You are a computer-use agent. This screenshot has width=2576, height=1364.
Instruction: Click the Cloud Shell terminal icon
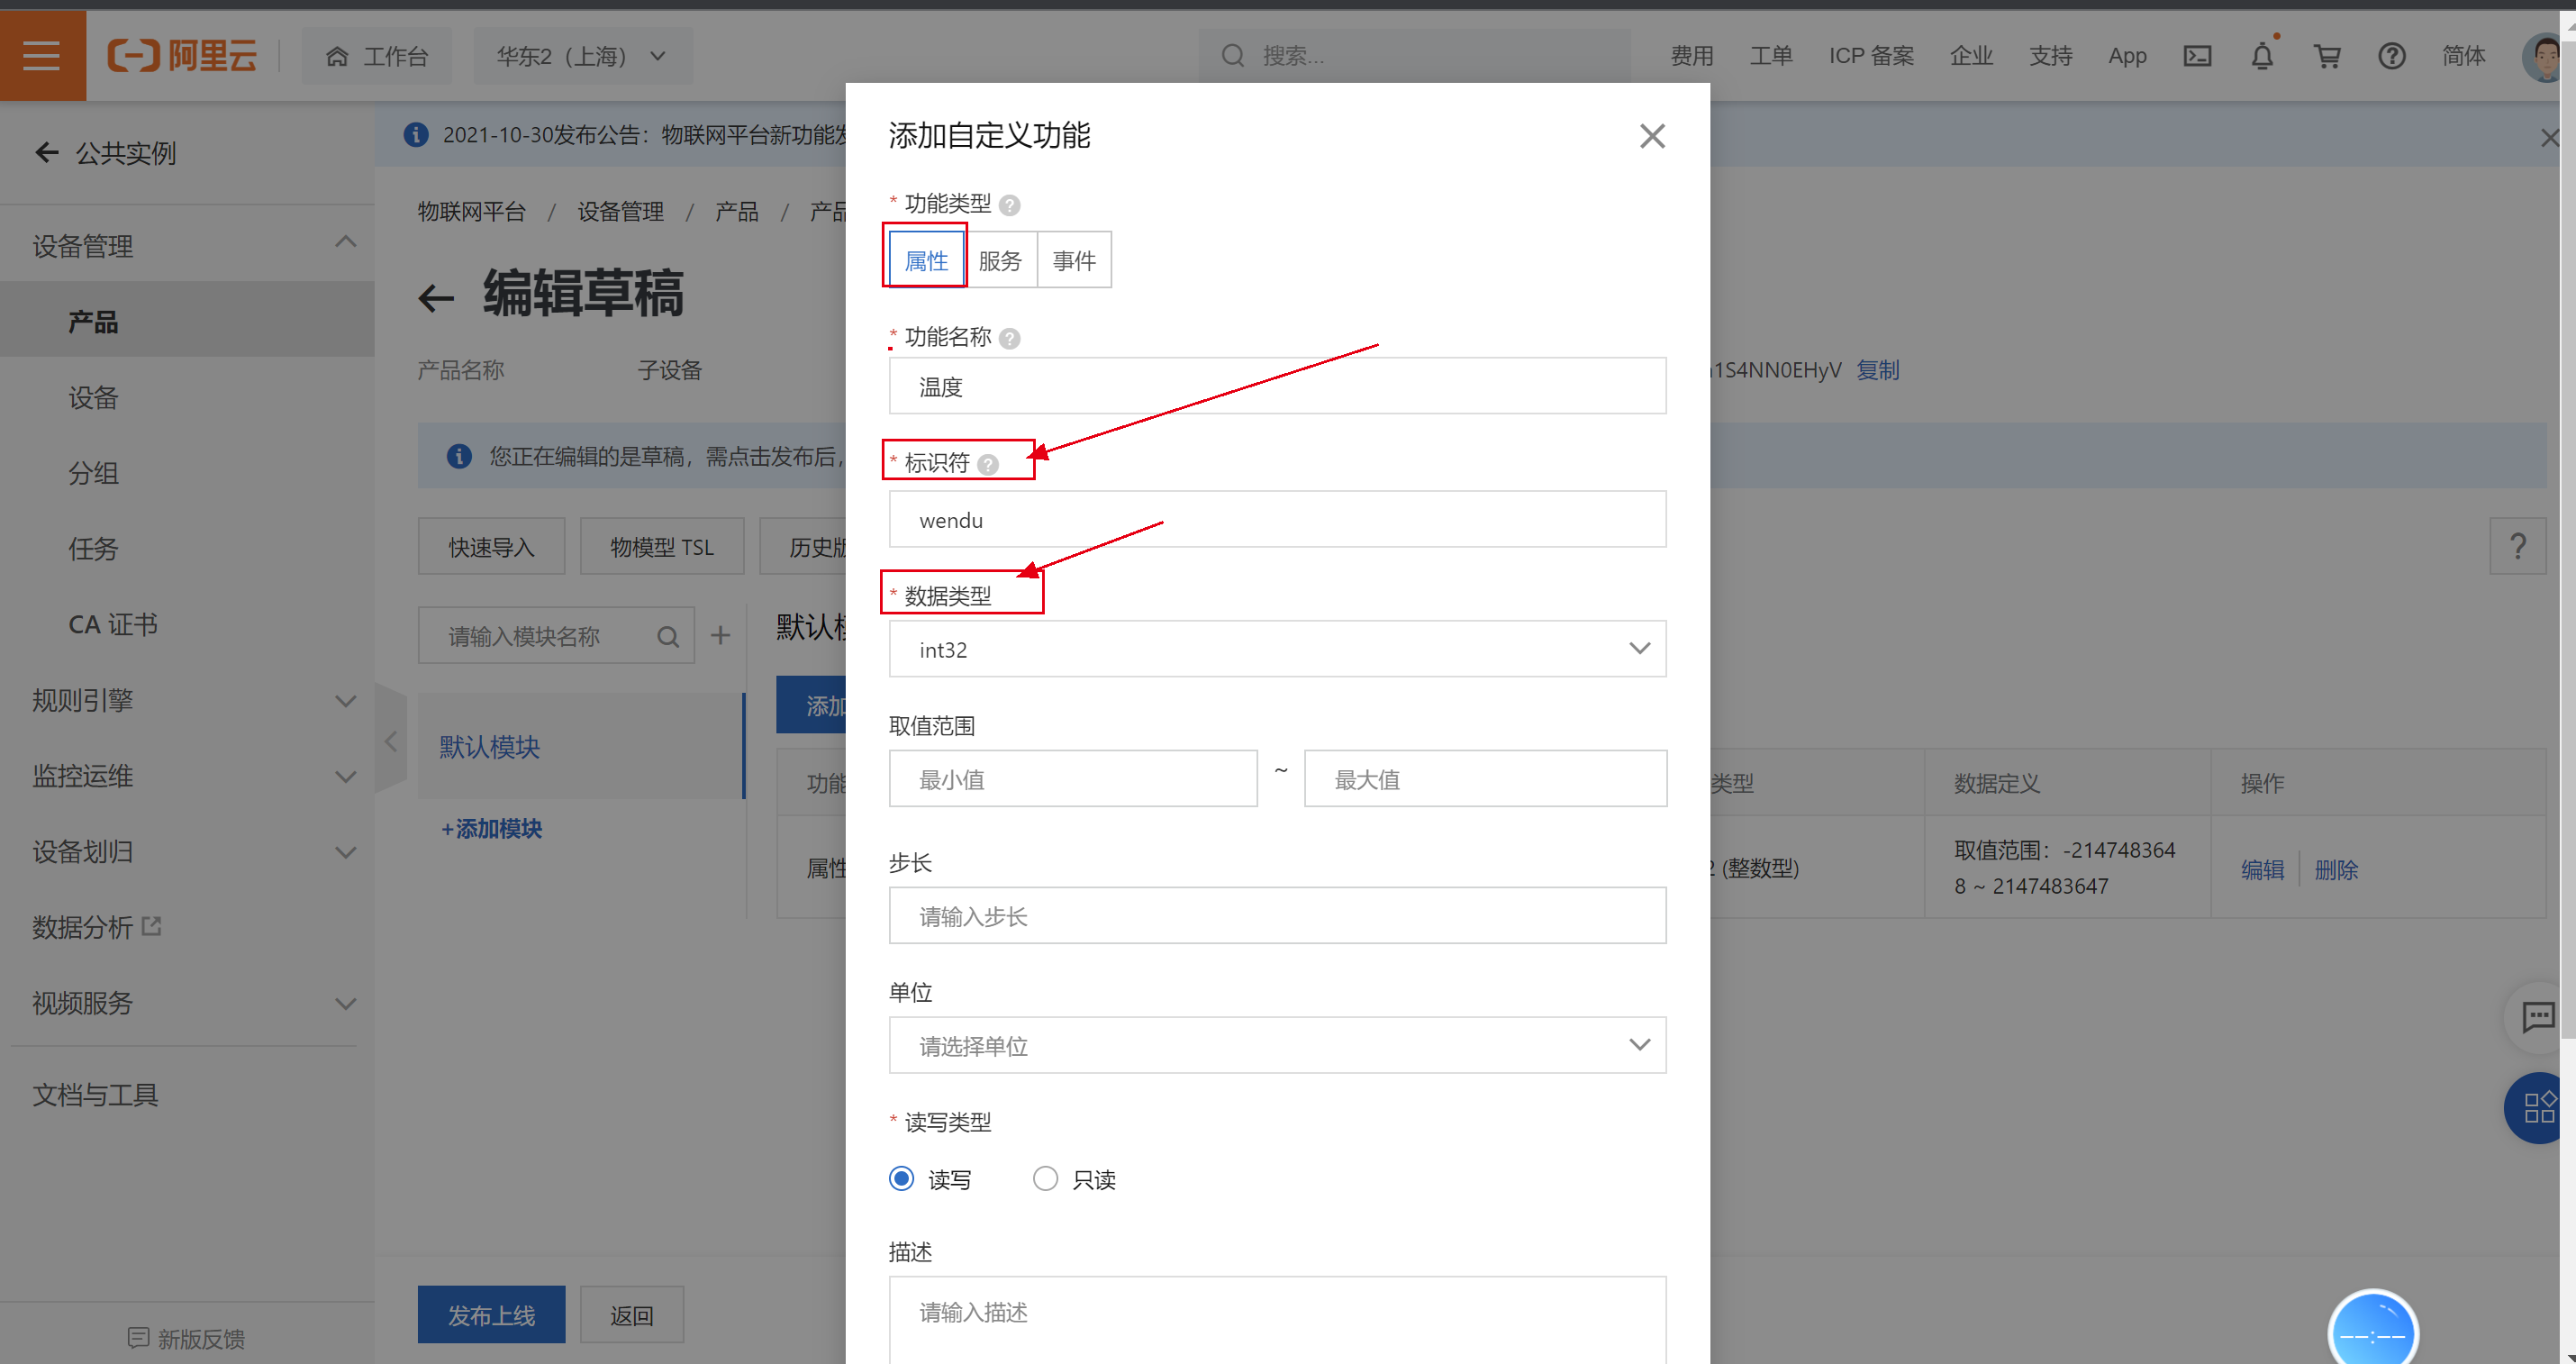2196,56
